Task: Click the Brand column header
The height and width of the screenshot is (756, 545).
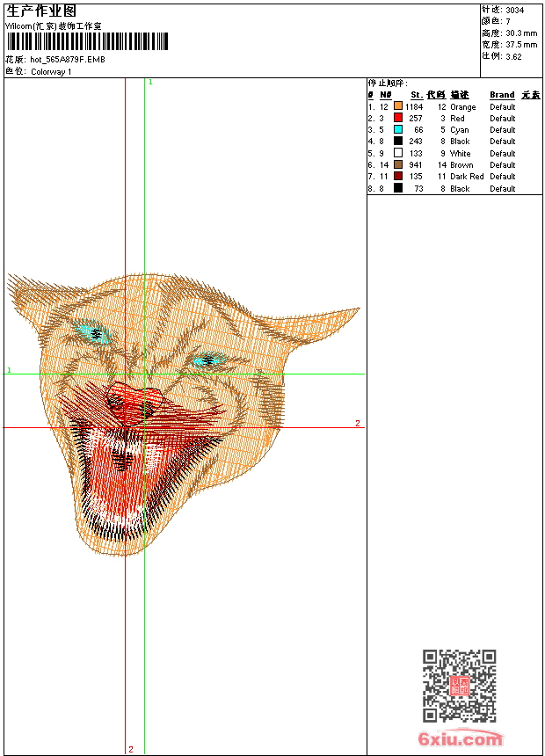Action: tap(502, 95)
